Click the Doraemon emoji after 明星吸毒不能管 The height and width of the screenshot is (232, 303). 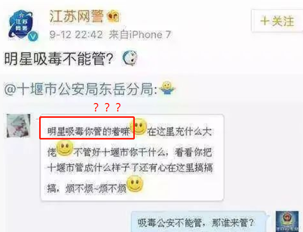pyautogui.click(x=130, y=58)
